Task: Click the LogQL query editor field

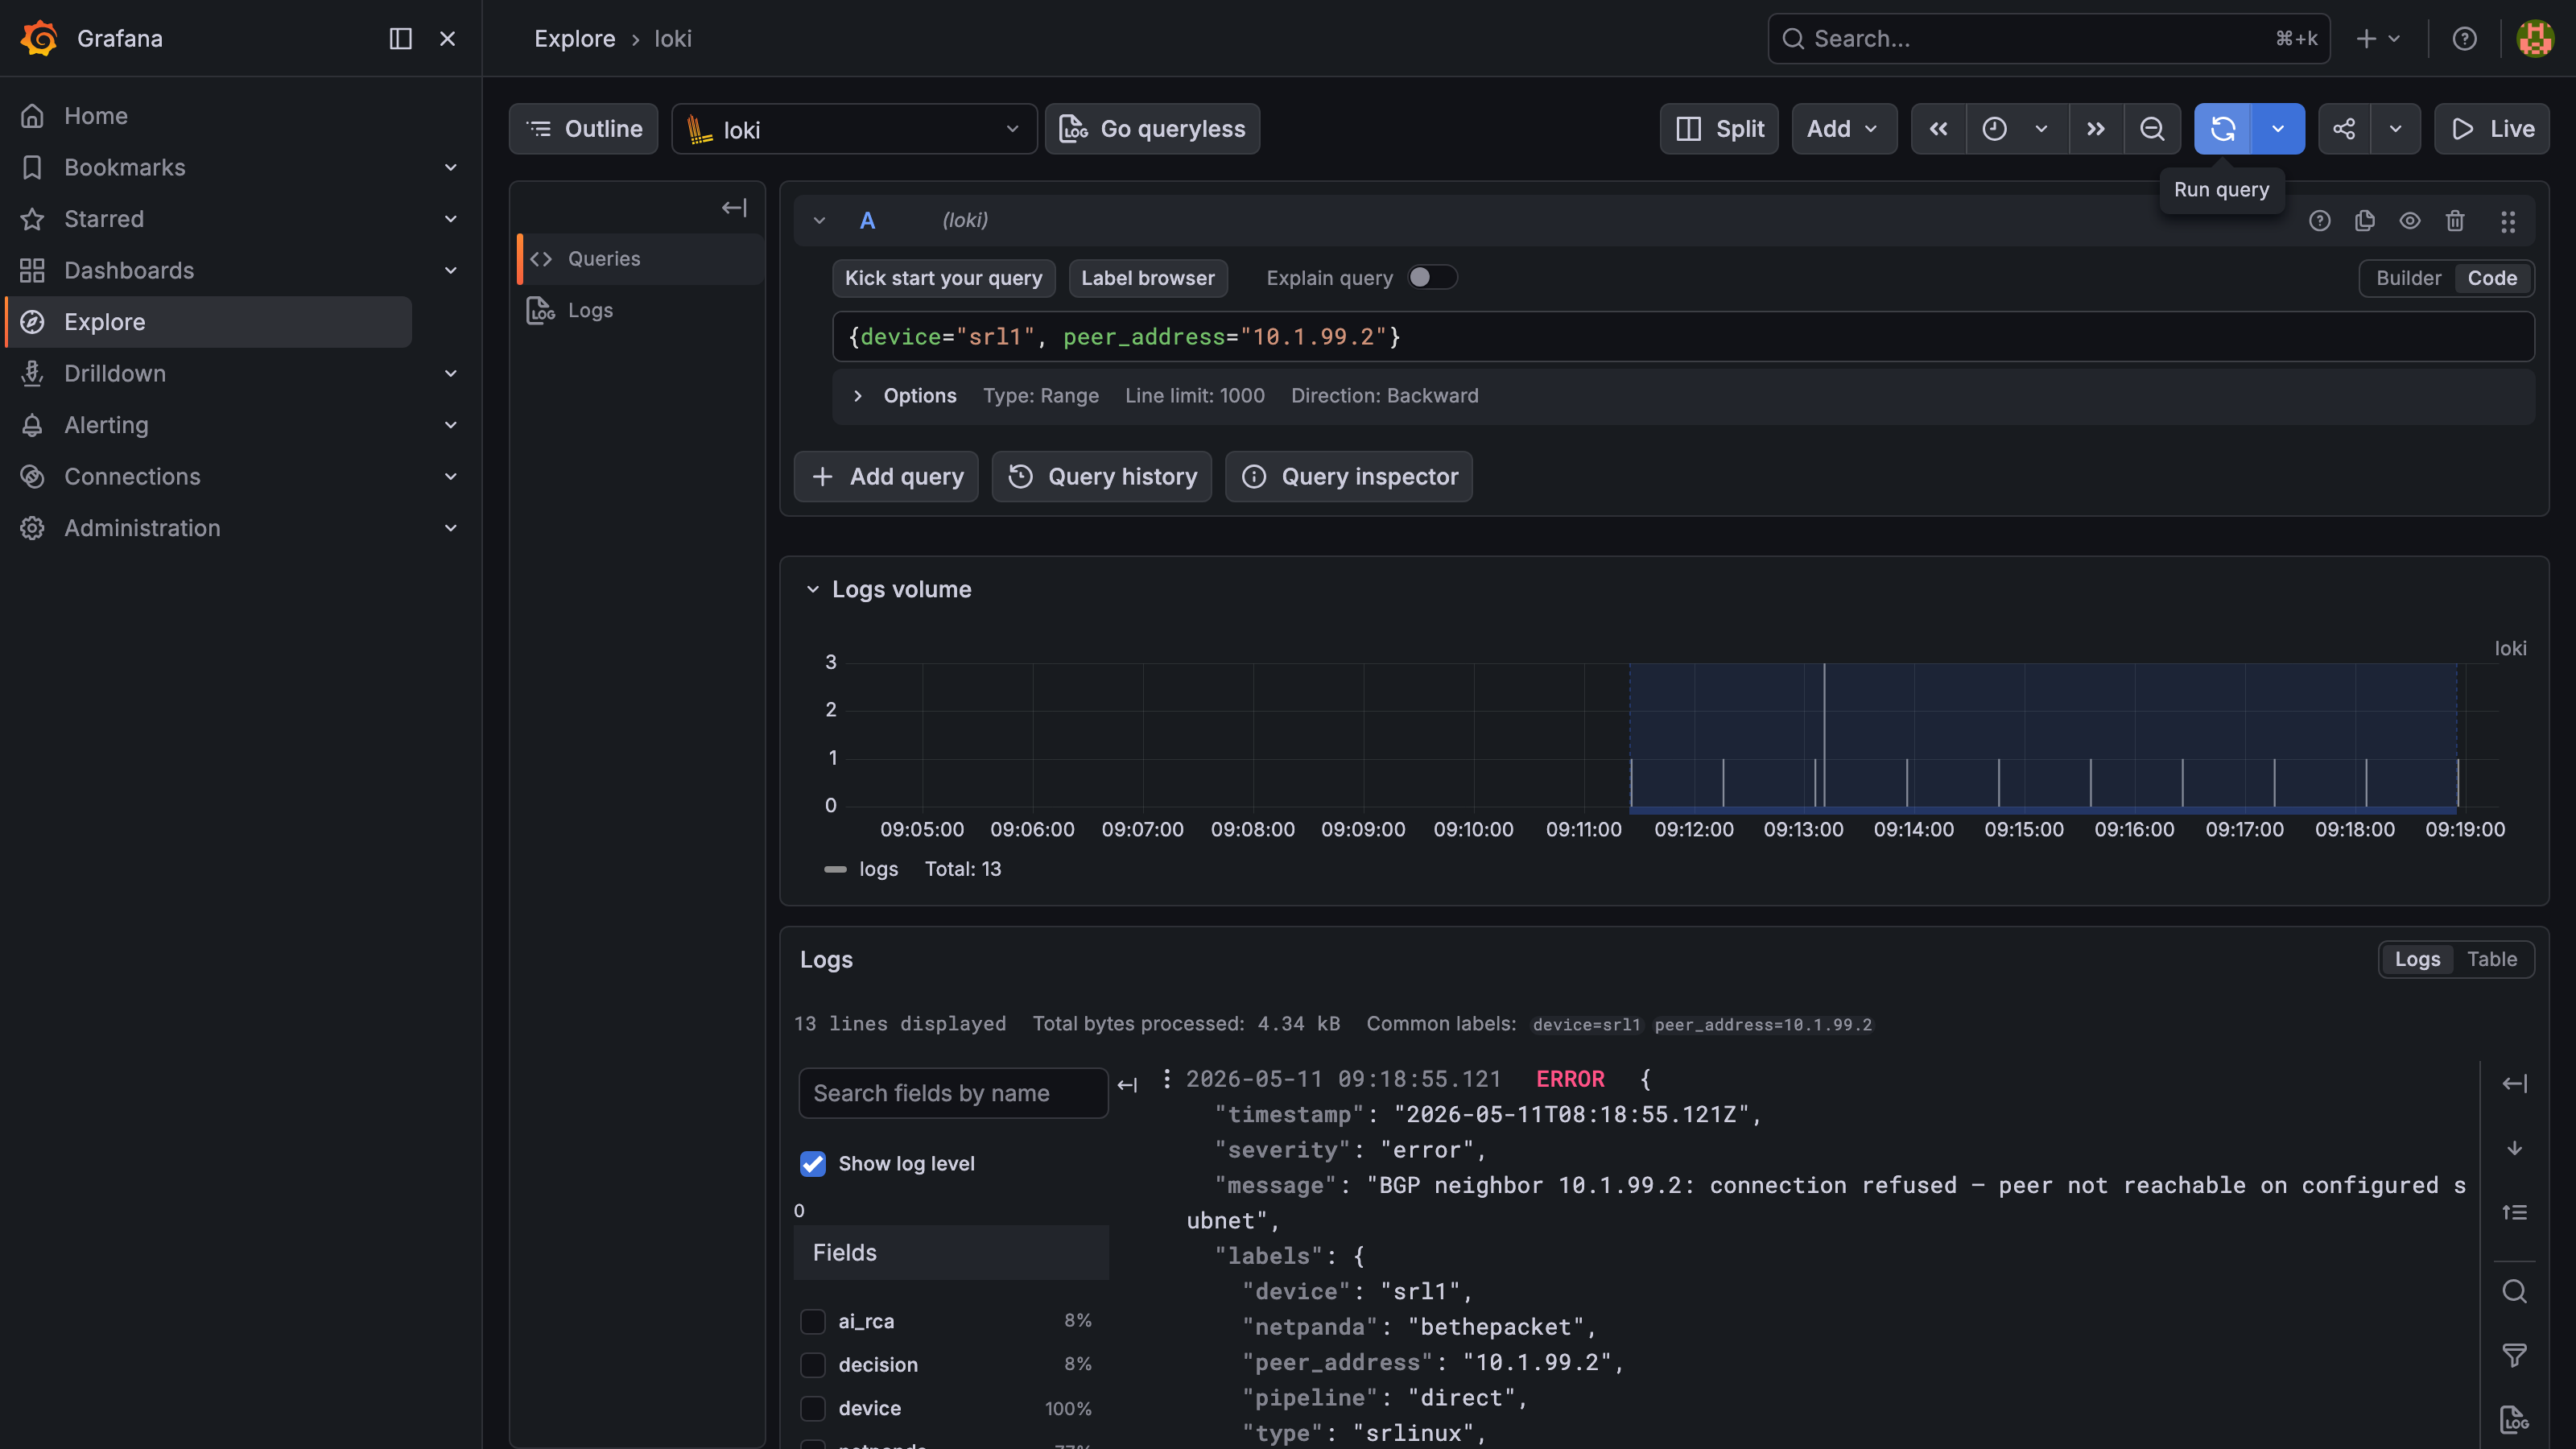Action: 1683,337
